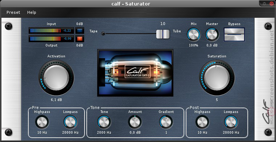Click the large Saturation knob
Viewport: 276px width, 142px height.
[x=217, y=78]
